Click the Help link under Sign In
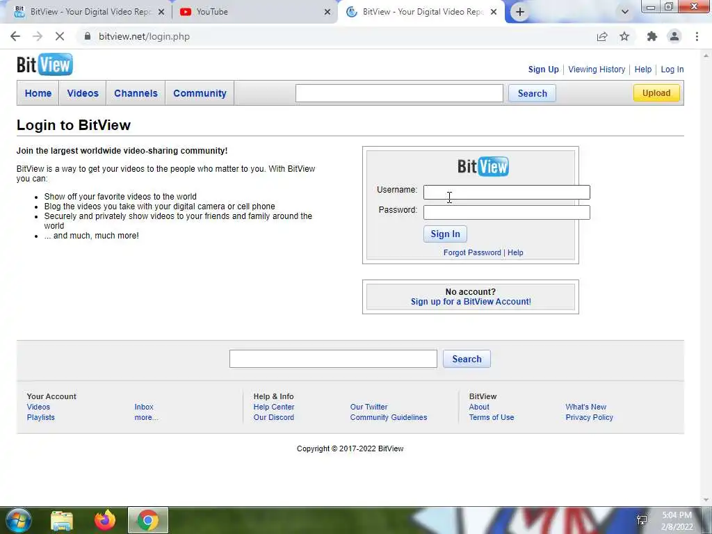The image size is (712, 534). 515,252
